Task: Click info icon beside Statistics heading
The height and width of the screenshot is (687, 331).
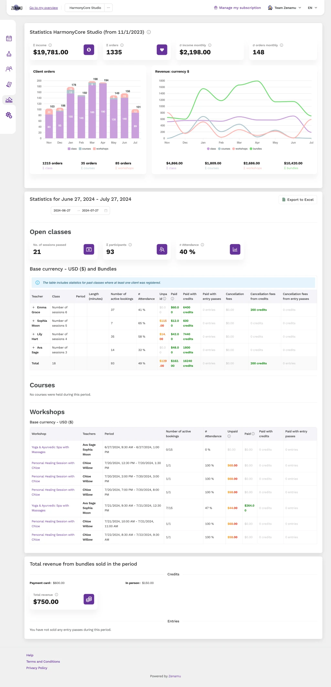Action: tap(149, 32)
